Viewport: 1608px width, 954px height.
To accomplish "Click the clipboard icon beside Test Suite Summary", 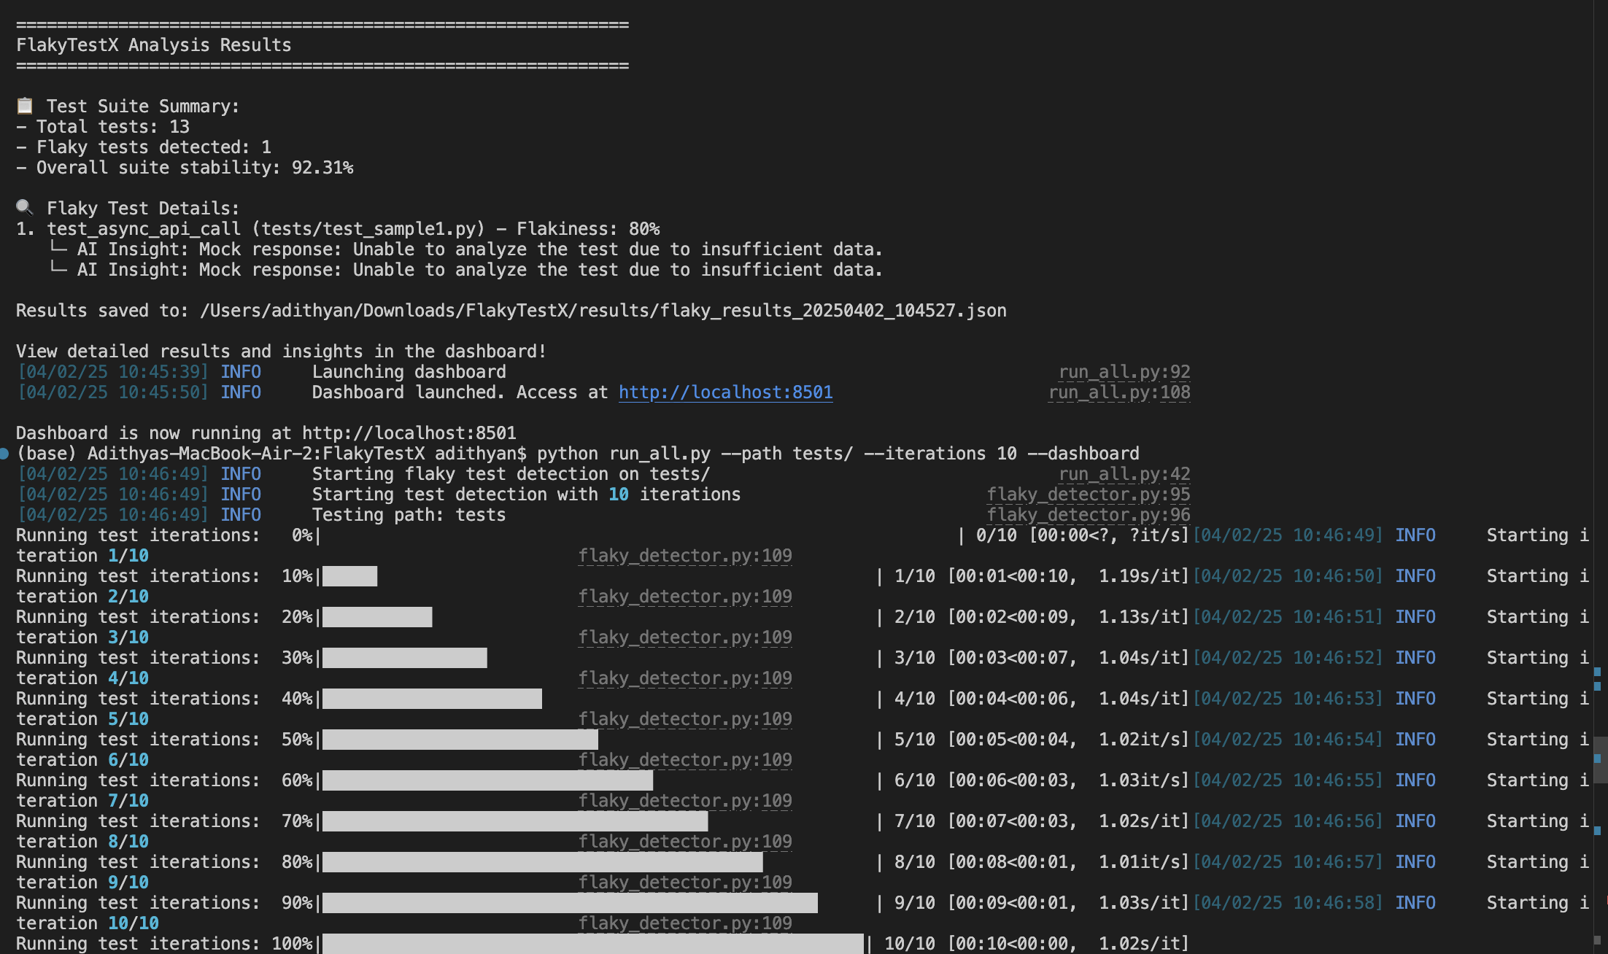I will coord(25,106).
